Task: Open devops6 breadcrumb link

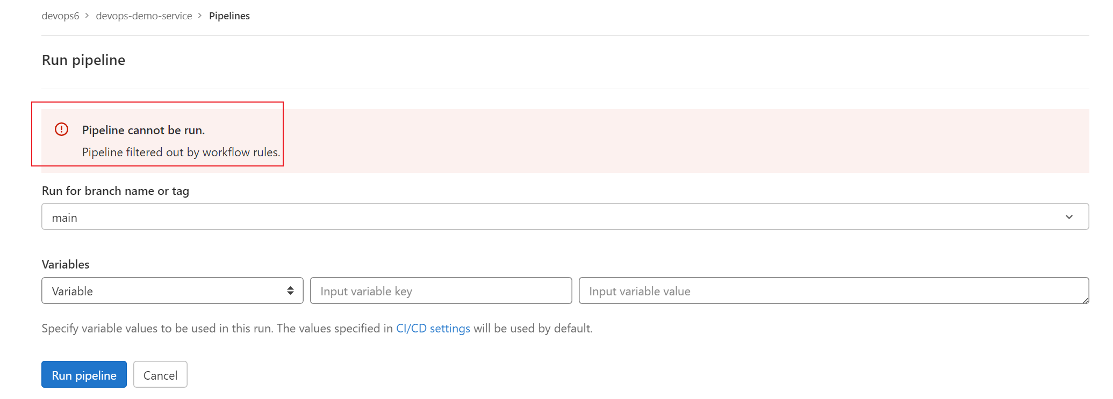Action: [x=60, y=16]
